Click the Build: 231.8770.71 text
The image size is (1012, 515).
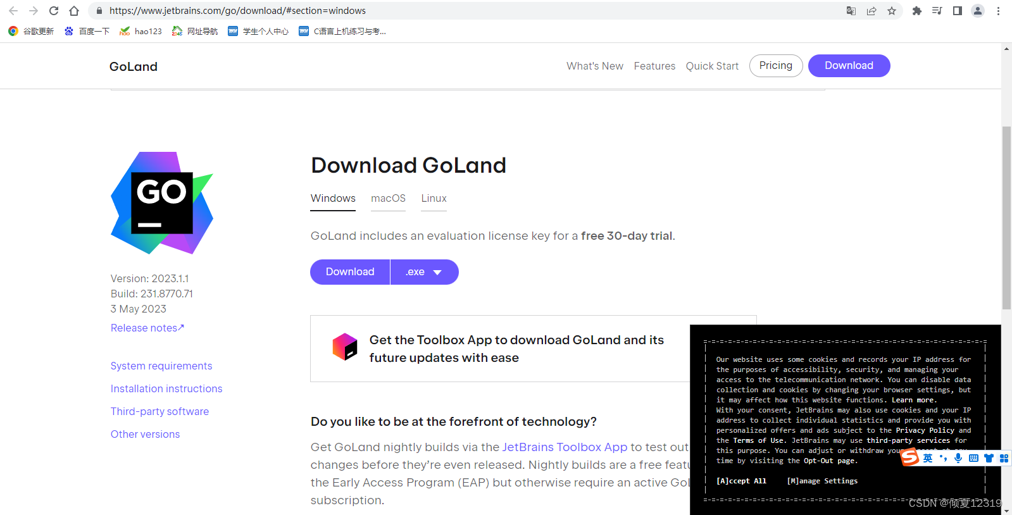152,294
